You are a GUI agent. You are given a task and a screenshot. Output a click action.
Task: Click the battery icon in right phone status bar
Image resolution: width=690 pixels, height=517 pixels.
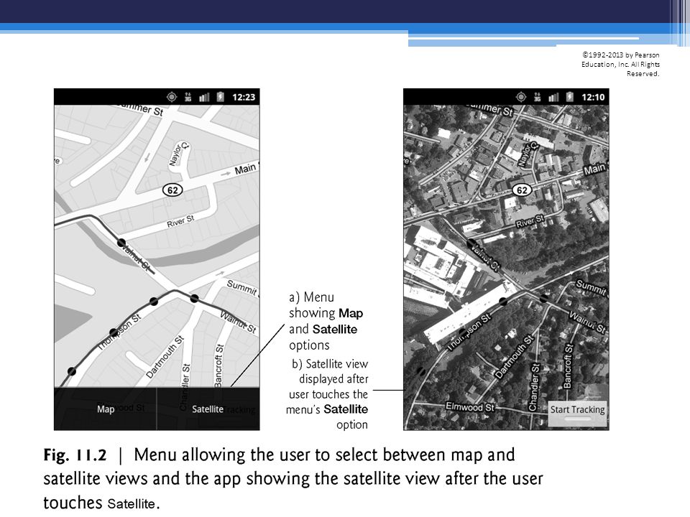(x=570, y=97)
